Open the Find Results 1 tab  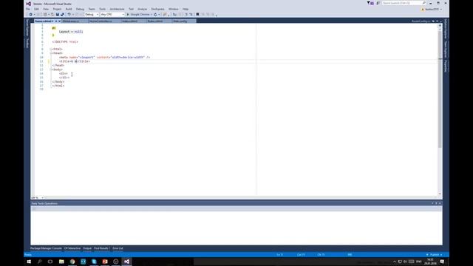(102, 248)
